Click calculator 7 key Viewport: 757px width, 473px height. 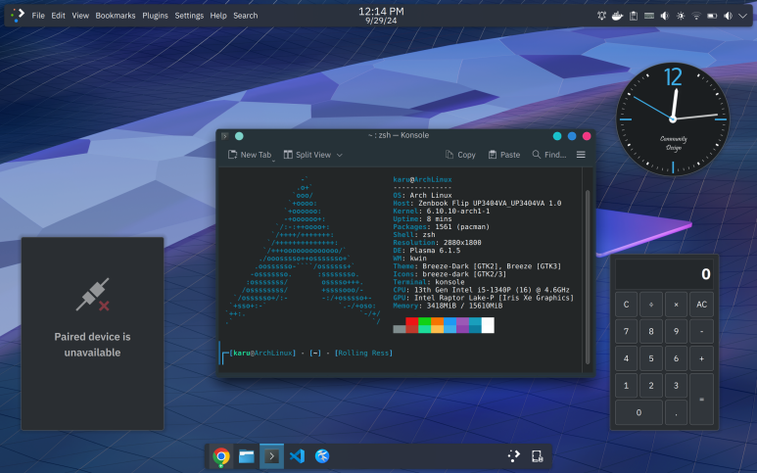626,332
